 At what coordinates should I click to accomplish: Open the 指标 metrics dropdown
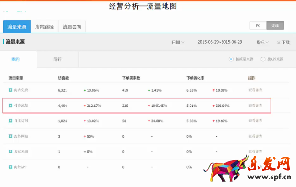[x=262, y=42]
